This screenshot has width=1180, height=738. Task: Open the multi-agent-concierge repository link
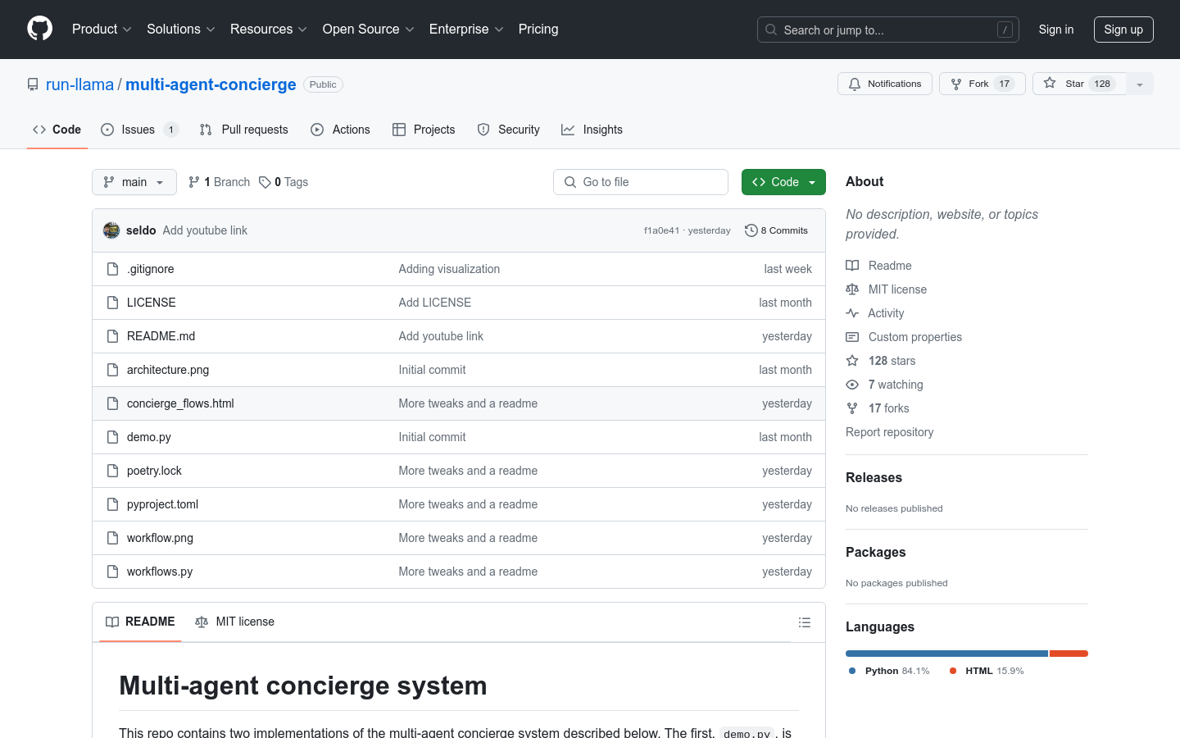click(x=211, y=84)
